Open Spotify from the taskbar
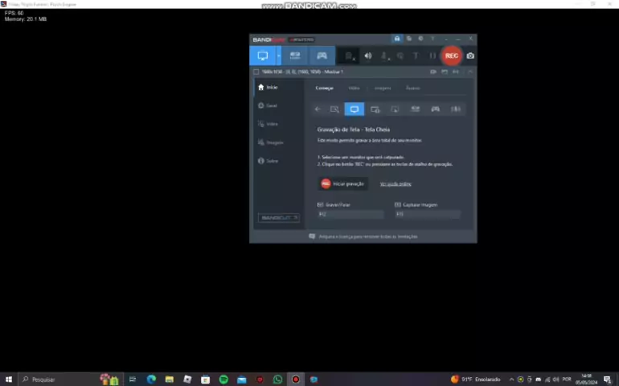619x386 pixels. pos(223,380)
